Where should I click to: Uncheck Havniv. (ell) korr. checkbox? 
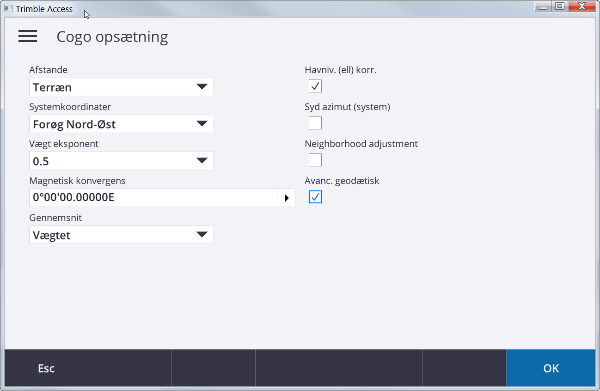315,86
